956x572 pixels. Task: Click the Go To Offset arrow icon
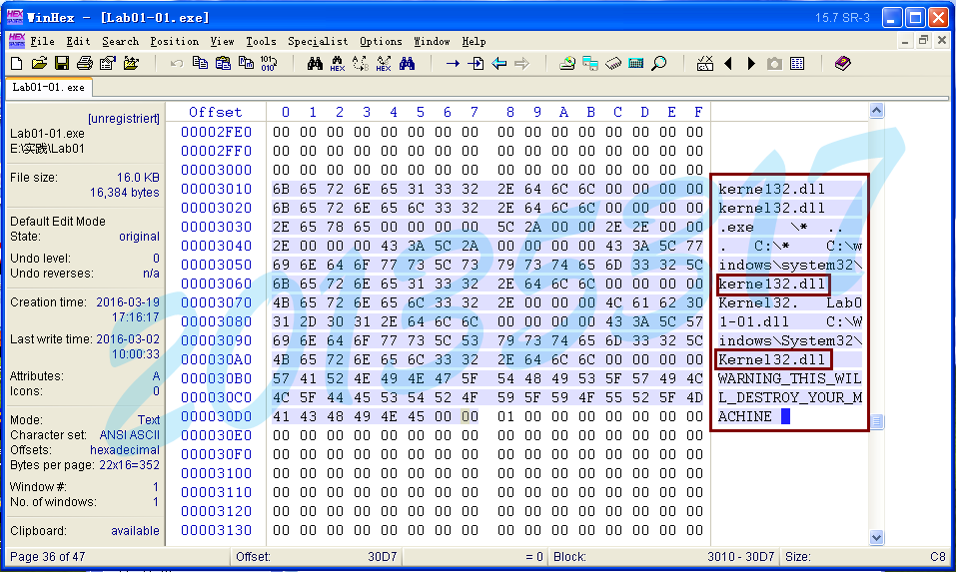pos(453,63)
